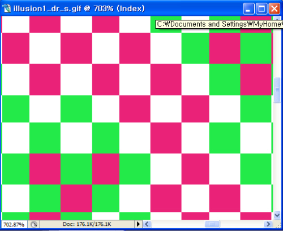Close the illusion1_dr_s.gif document window
This screenshot has width=283, height=231.
(x=274, y=8)
